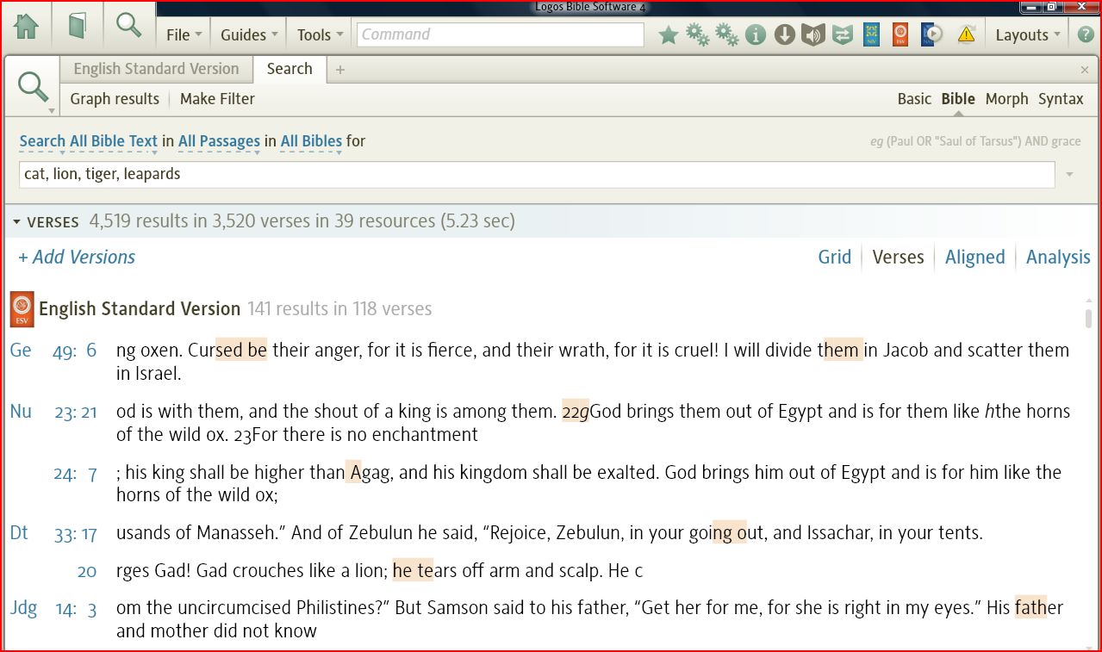1102x652 pixels.
Task: Switch to Syntax search type
Action: [x=1061, y=99]
